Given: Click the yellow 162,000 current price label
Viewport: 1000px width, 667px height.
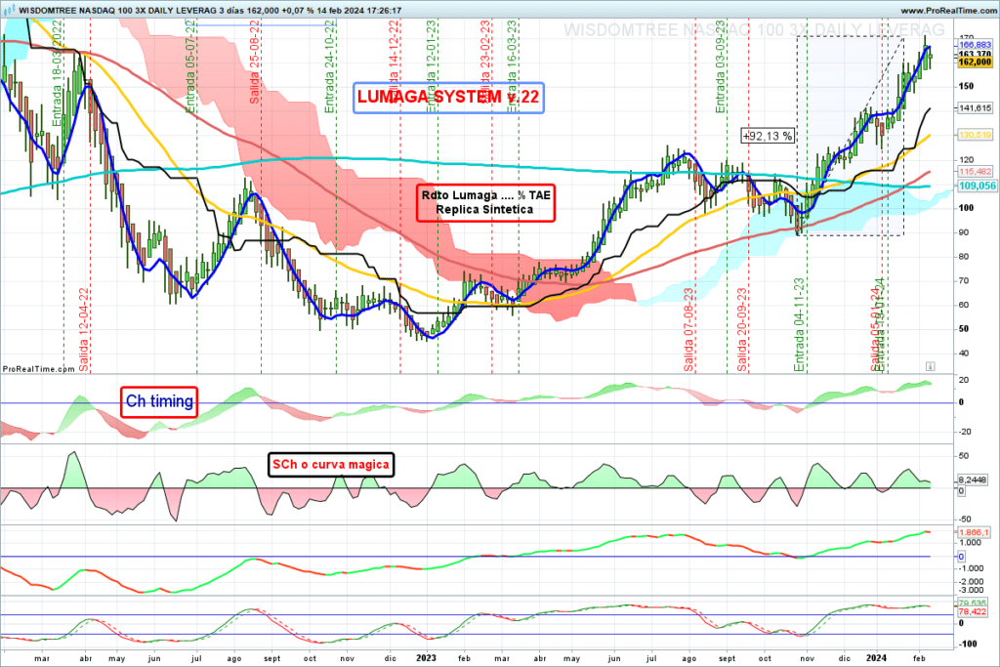Looking at the screenshot, I should coord(975,62).
